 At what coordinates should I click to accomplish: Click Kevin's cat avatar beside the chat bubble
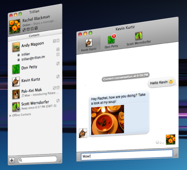pyautogui.click(x=83, y=133)
